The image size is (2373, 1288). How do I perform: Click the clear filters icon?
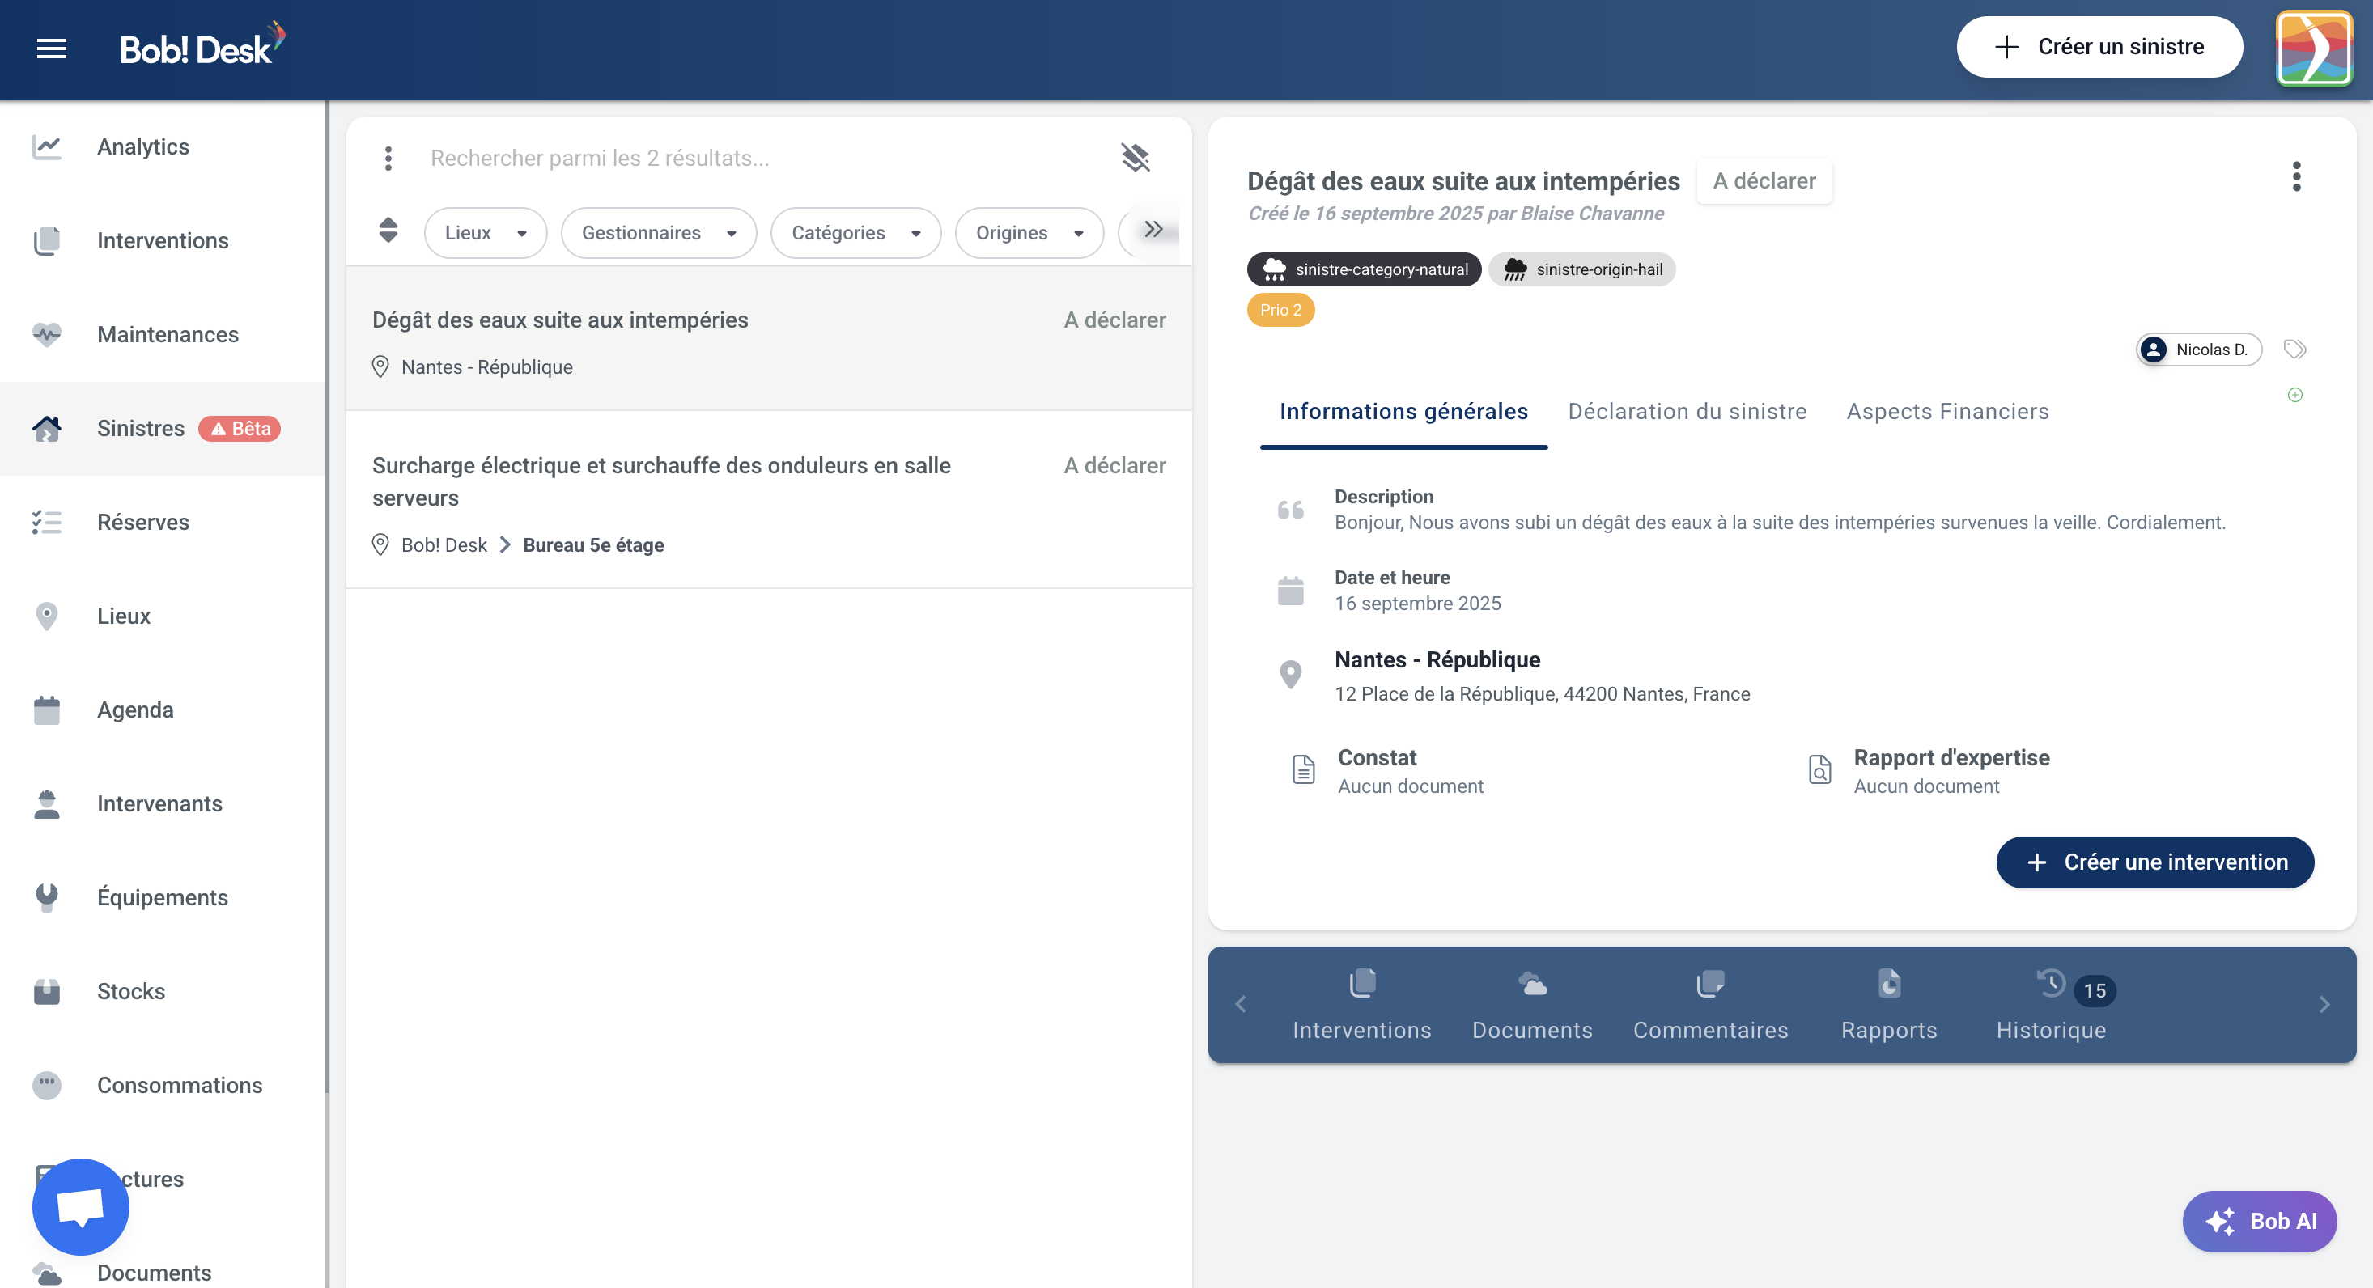click(x=1135, y=159)
